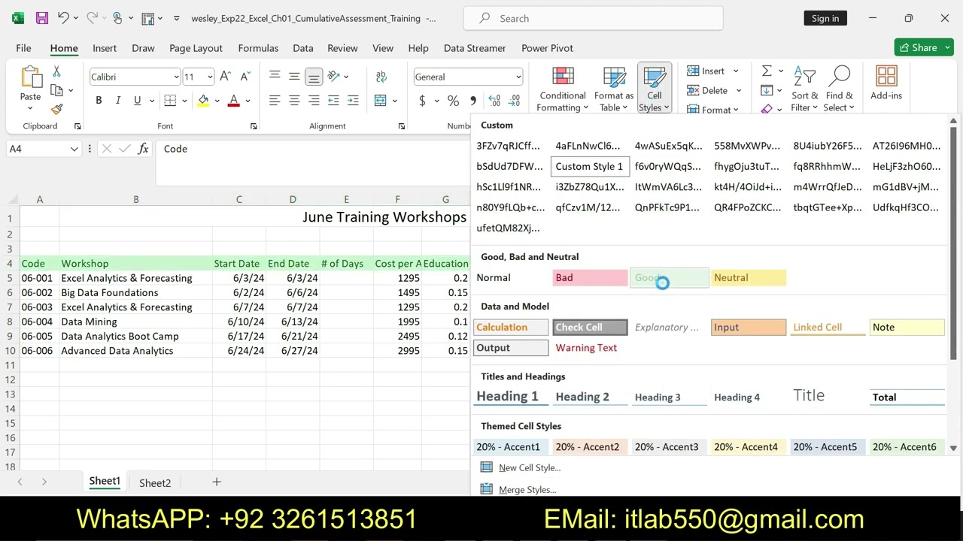Click the Undo arrow in title bar
Screen dimensions: 963x541
[x=63, y=18]
